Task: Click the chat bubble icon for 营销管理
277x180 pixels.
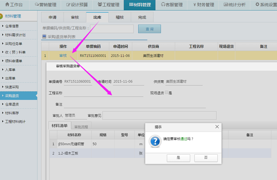Action: tap(37, 5)
